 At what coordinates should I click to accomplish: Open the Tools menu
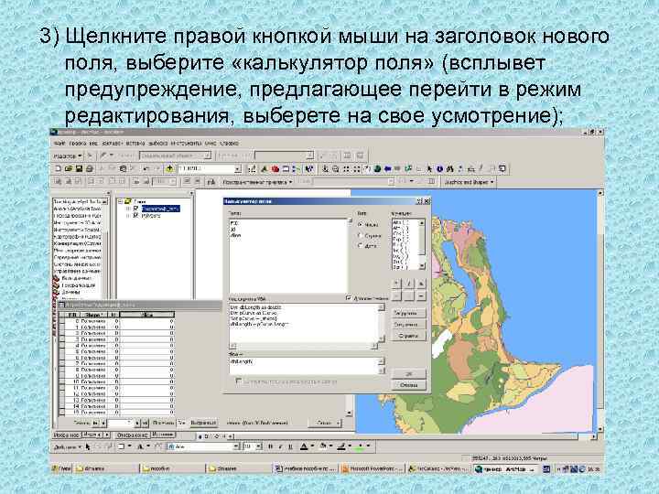click(186, 144)
